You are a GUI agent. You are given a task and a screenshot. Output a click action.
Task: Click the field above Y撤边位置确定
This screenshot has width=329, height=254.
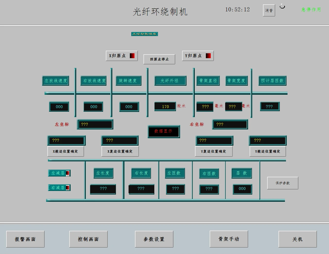[x=268, y=141]
